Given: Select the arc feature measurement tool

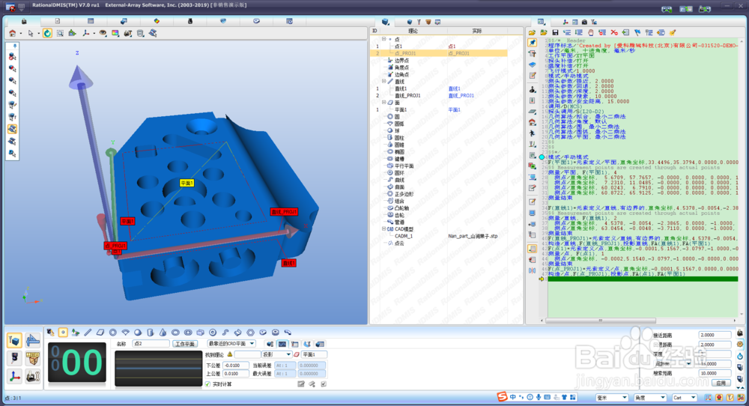Looking at the screenshot, I should pos(125,333).
